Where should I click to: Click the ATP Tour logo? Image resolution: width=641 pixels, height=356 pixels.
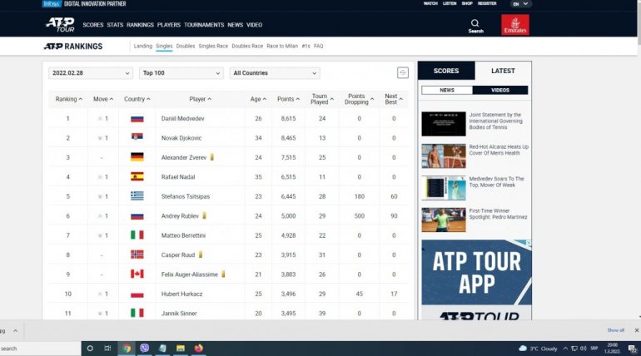point(59,24)
